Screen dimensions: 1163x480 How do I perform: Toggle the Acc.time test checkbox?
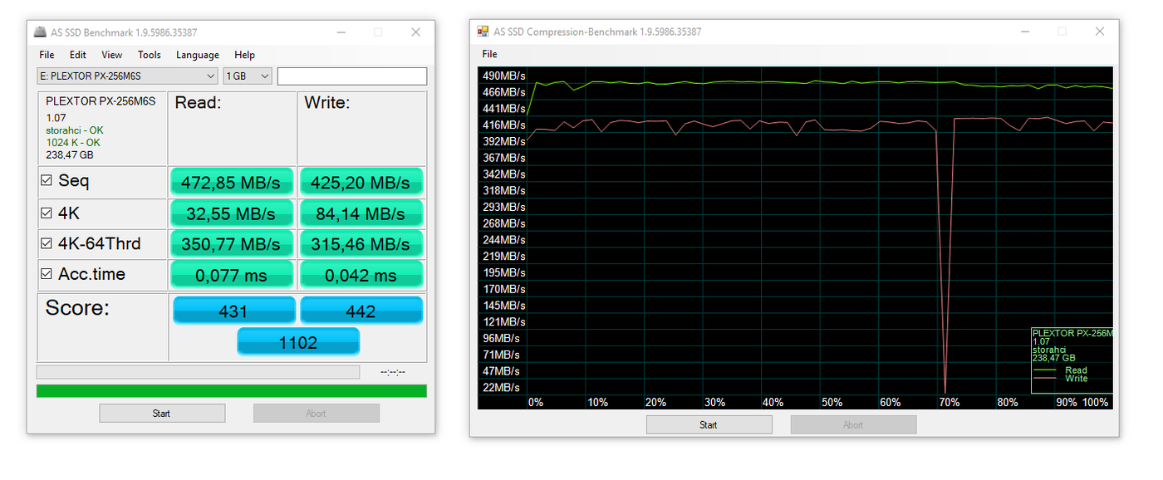click(x=47, y=274)
